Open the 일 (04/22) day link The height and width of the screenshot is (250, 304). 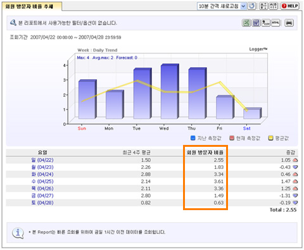[x=42, y=160]
